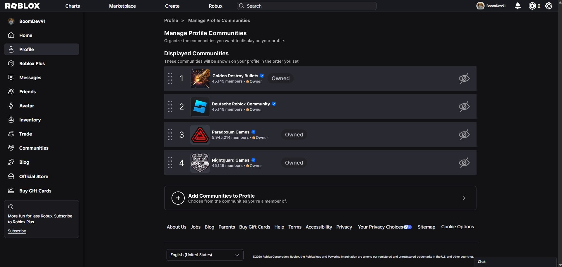Image resolution: width=562 pixels, height=267 pixels.
Task: Click the Inventory icon in sidebar
Action: coord(11,120)
